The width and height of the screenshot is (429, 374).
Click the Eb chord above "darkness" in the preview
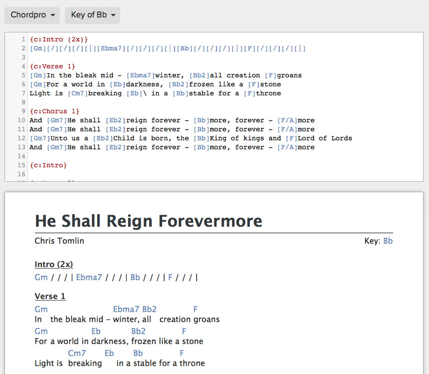point(96,331)
